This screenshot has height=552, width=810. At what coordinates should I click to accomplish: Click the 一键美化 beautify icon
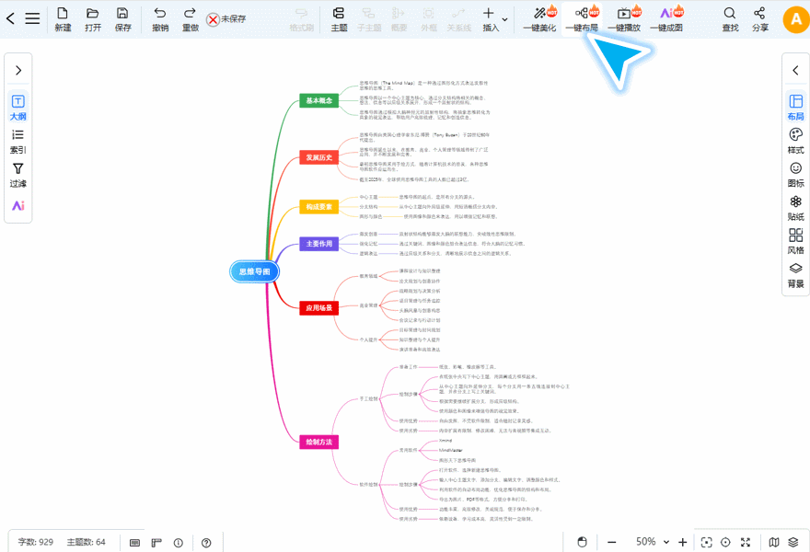point(539,19)
